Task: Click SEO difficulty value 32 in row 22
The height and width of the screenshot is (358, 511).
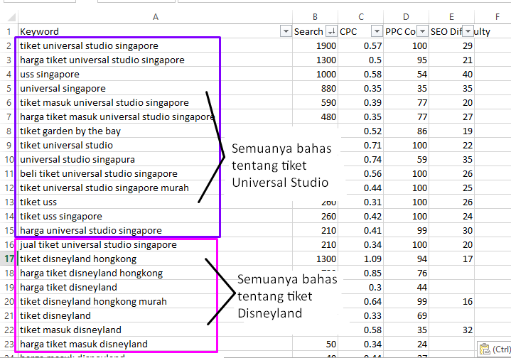Action: coord(451,330)
